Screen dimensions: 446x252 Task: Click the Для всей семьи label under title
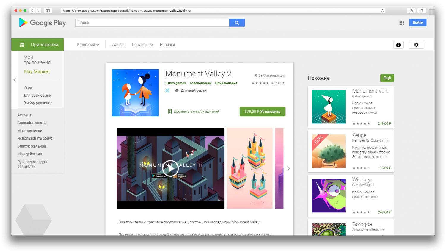[x=194, y=91]
